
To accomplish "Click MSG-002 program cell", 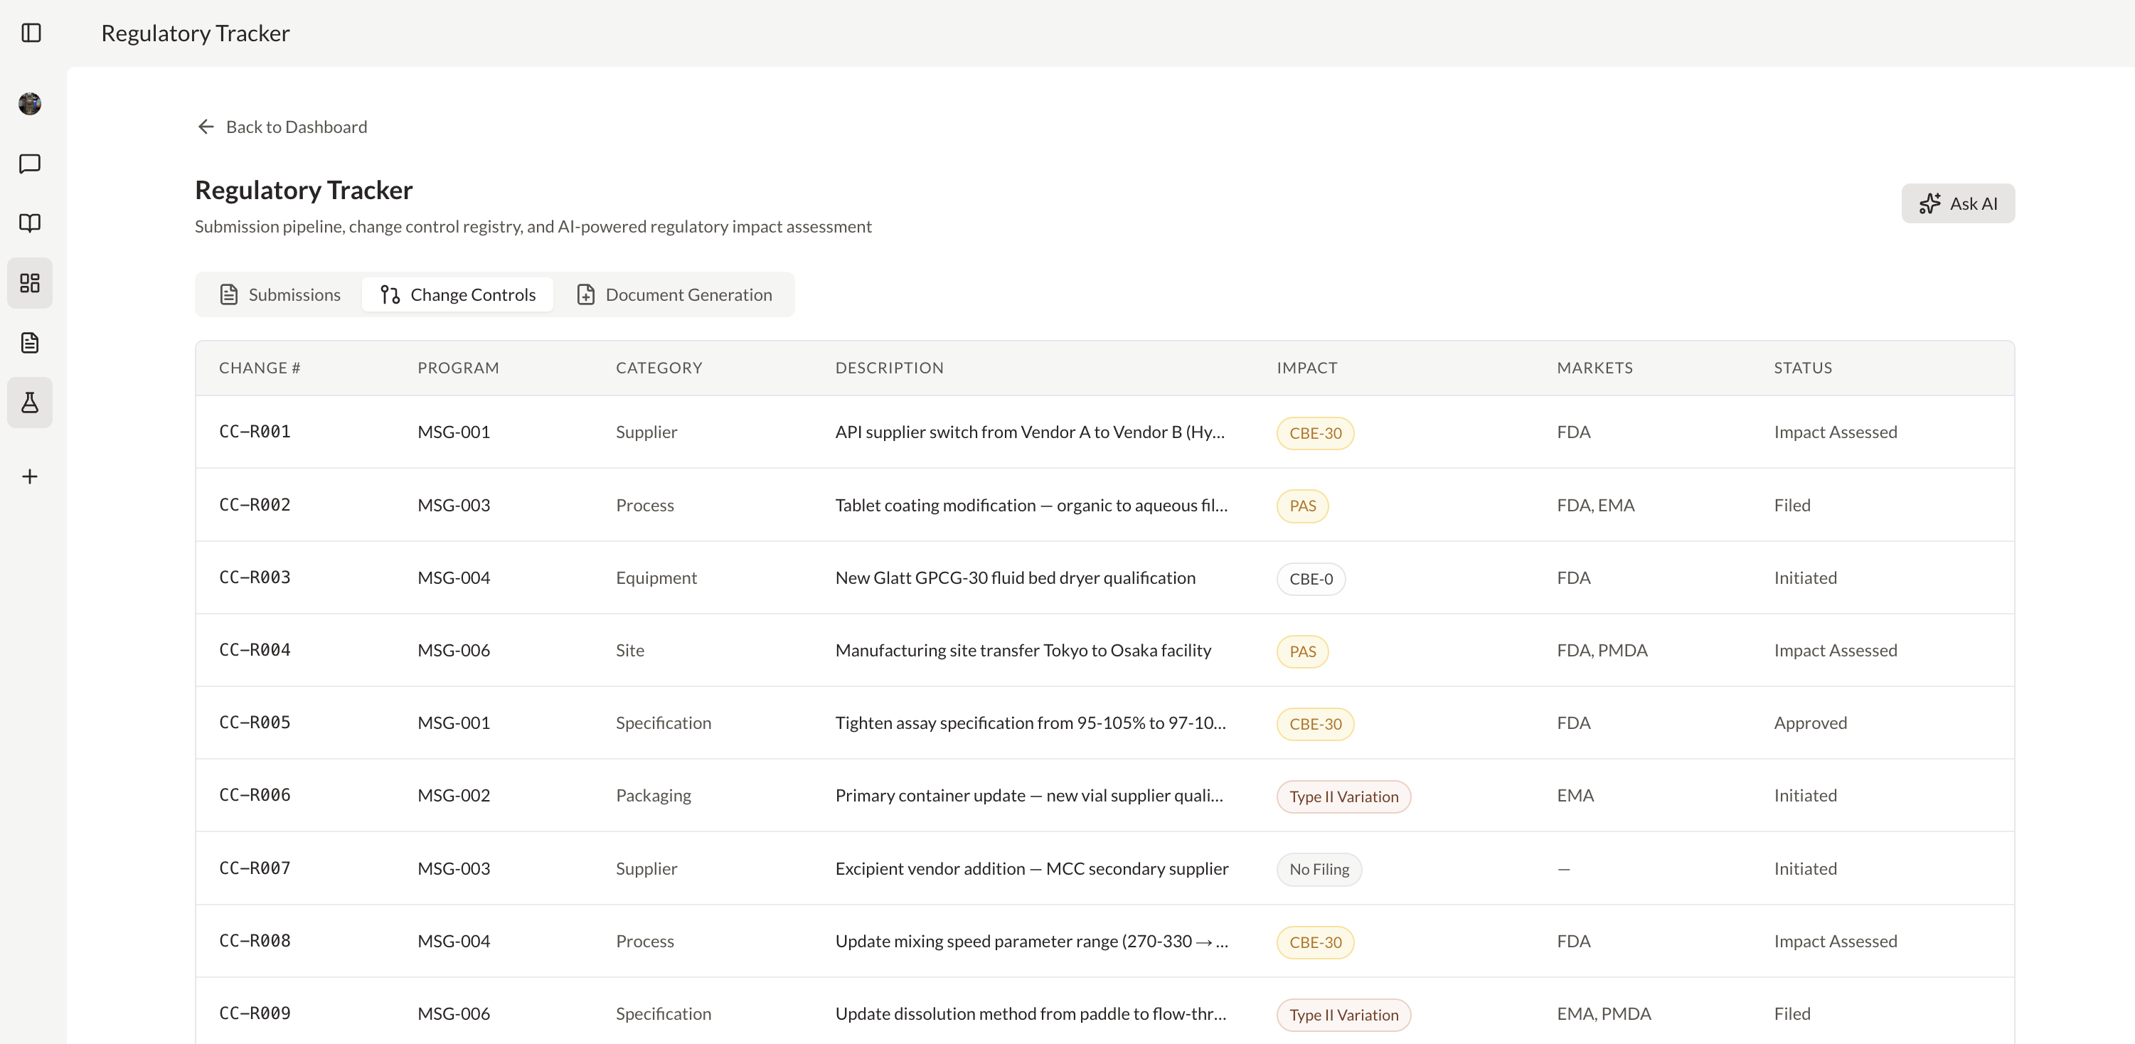I will 453,795.
